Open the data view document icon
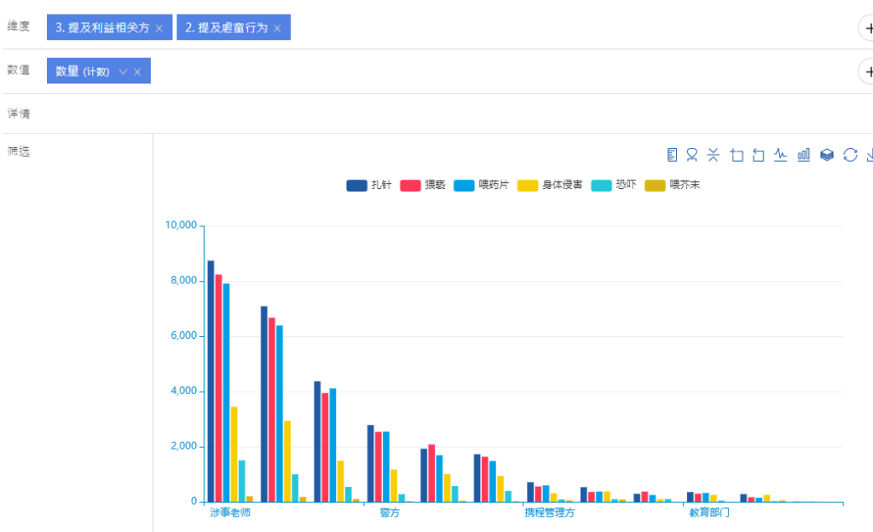 click(x=672, y=155)
